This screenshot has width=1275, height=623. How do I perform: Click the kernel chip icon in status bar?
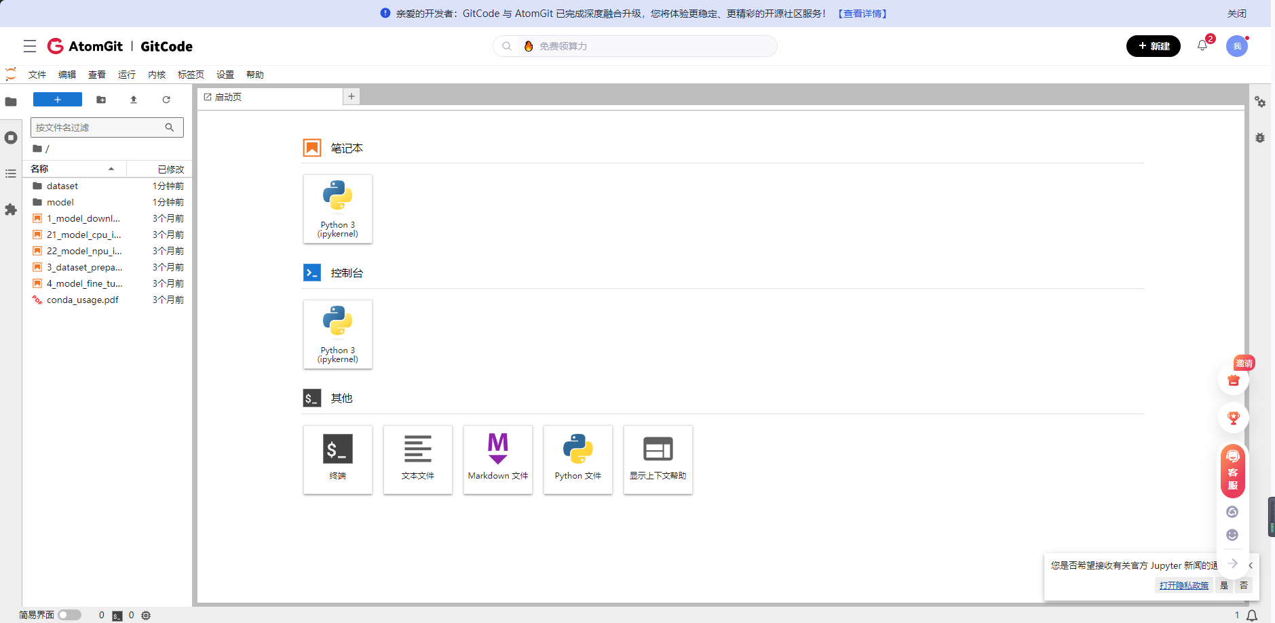(x=146, y=616)
